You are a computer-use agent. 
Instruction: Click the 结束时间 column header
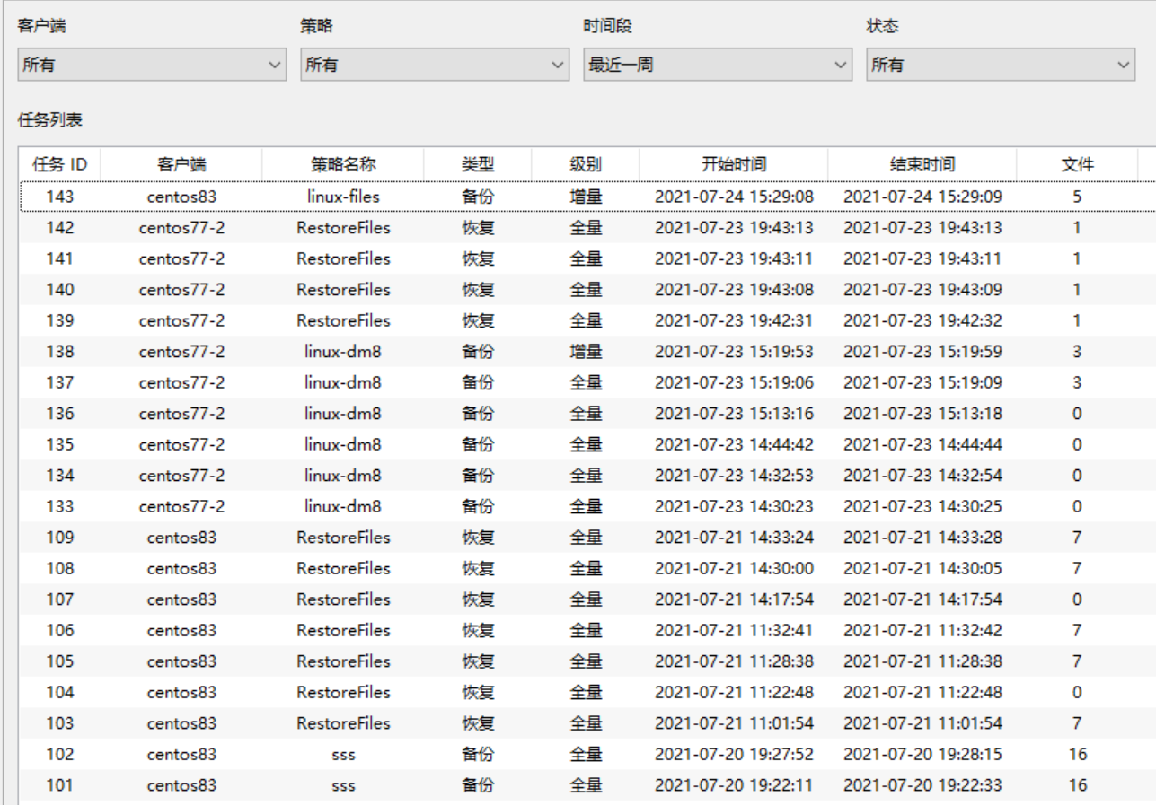click(922, 165)
